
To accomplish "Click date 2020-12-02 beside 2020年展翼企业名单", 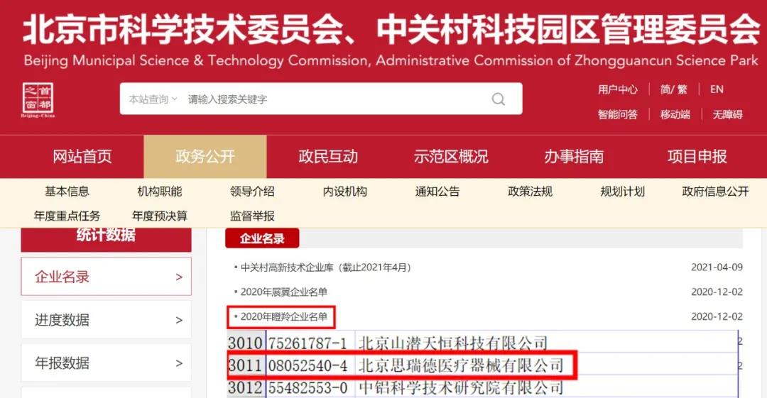I will [x=717, y=292].
